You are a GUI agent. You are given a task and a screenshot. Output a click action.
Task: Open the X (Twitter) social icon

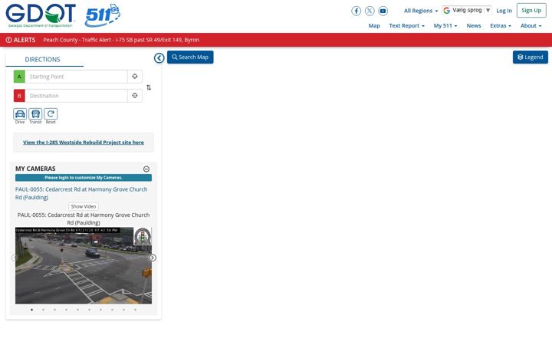(x=370, y=11)
